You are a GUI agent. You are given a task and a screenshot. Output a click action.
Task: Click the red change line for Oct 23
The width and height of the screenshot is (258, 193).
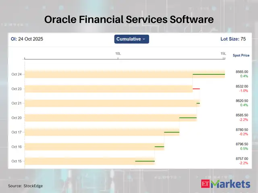196,89
